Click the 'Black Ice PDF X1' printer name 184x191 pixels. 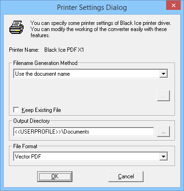pos(64,50)
